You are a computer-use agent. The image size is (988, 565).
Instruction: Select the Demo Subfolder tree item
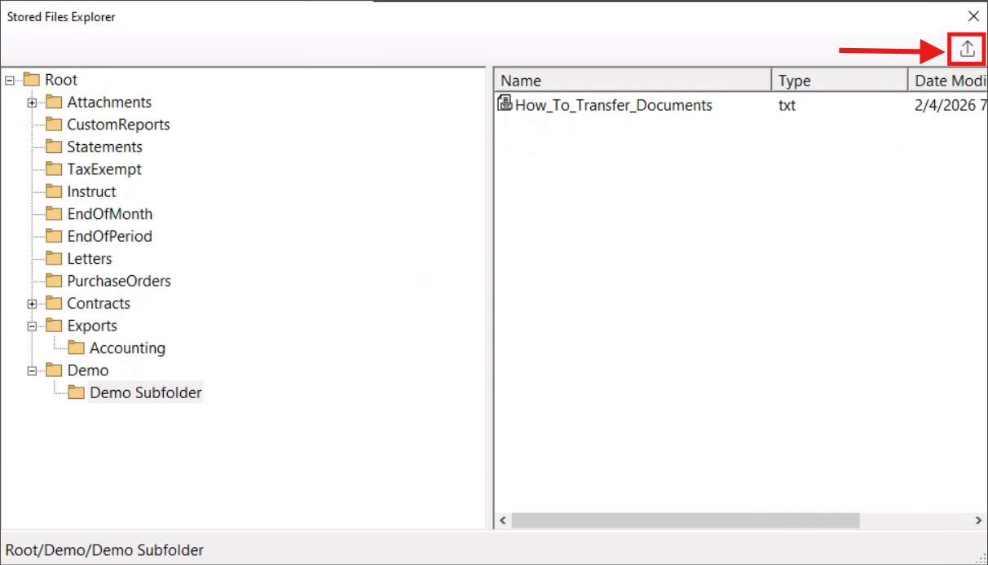(145, 393)
